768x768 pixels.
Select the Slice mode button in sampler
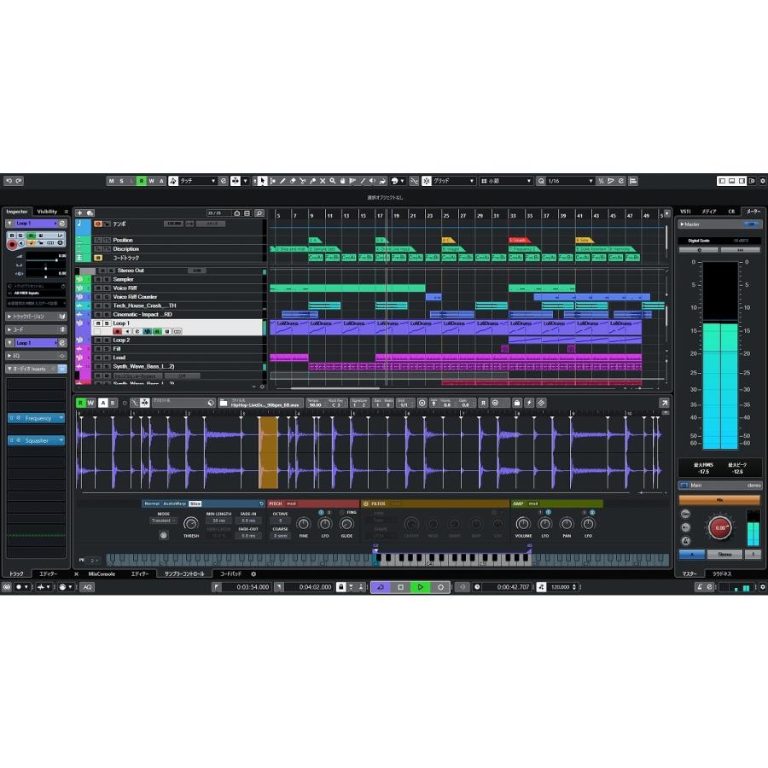pyautogui.click(x=195, y=503)
